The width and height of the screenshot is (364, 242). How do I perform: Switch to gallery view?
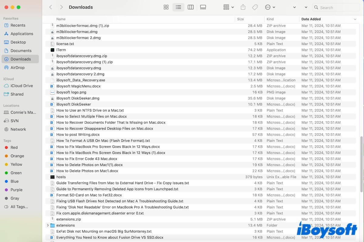click(x=203, y=7)
